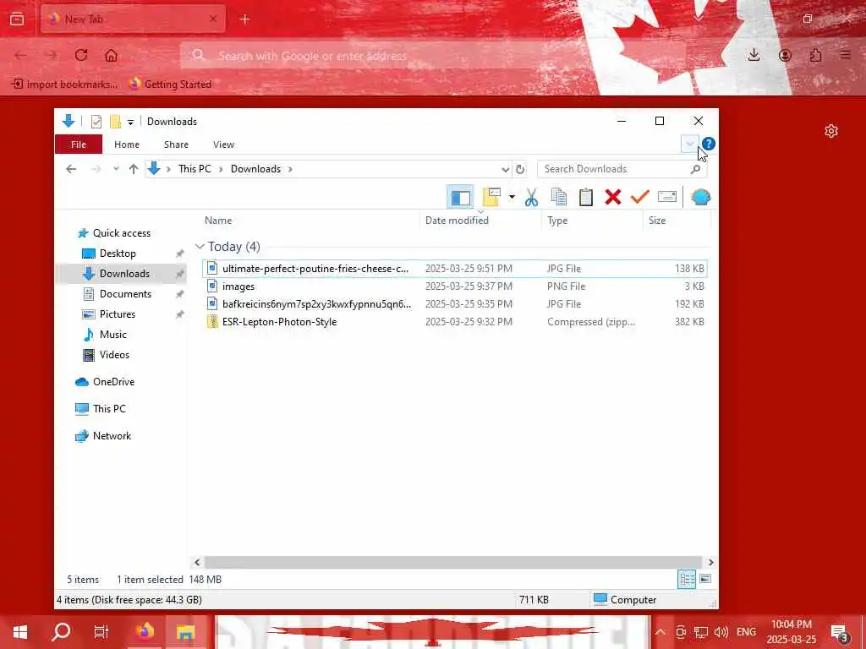Open Documents in the navigation pane

tap(125, 293)
